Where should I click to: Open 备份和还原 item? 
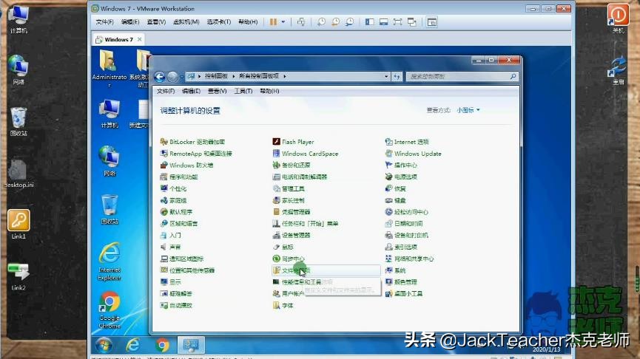[292, 165]
